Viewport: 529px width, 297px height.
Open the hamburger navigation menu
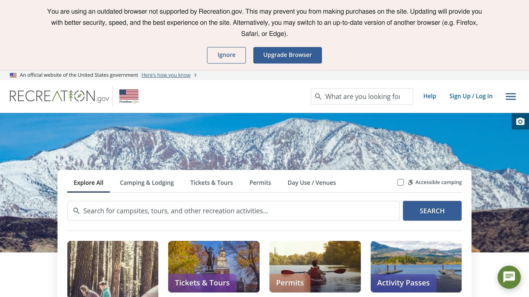pyautogui.click(x=511, y=96)
